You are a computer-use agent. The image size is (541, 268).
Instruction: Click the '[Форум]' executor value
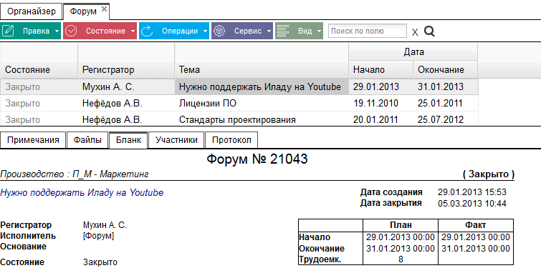[99, 236]
